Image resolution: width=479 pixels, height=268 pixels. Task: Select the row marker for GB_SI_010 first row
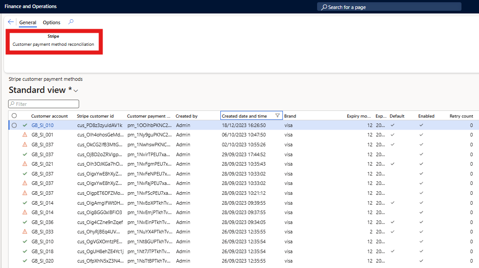(14, 125)
